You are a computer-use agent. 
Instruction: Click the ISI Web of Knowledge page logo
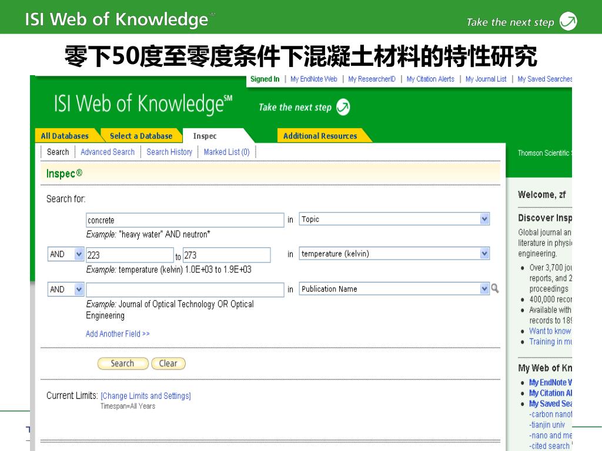[x=143, y=104]
